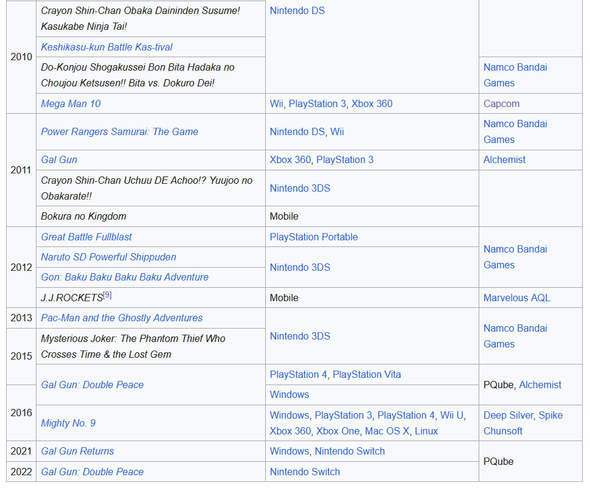Screen dimensions: 590x488
Task: Click Namco Bandai Games in Power Rangers row
Action: point(515,132)
